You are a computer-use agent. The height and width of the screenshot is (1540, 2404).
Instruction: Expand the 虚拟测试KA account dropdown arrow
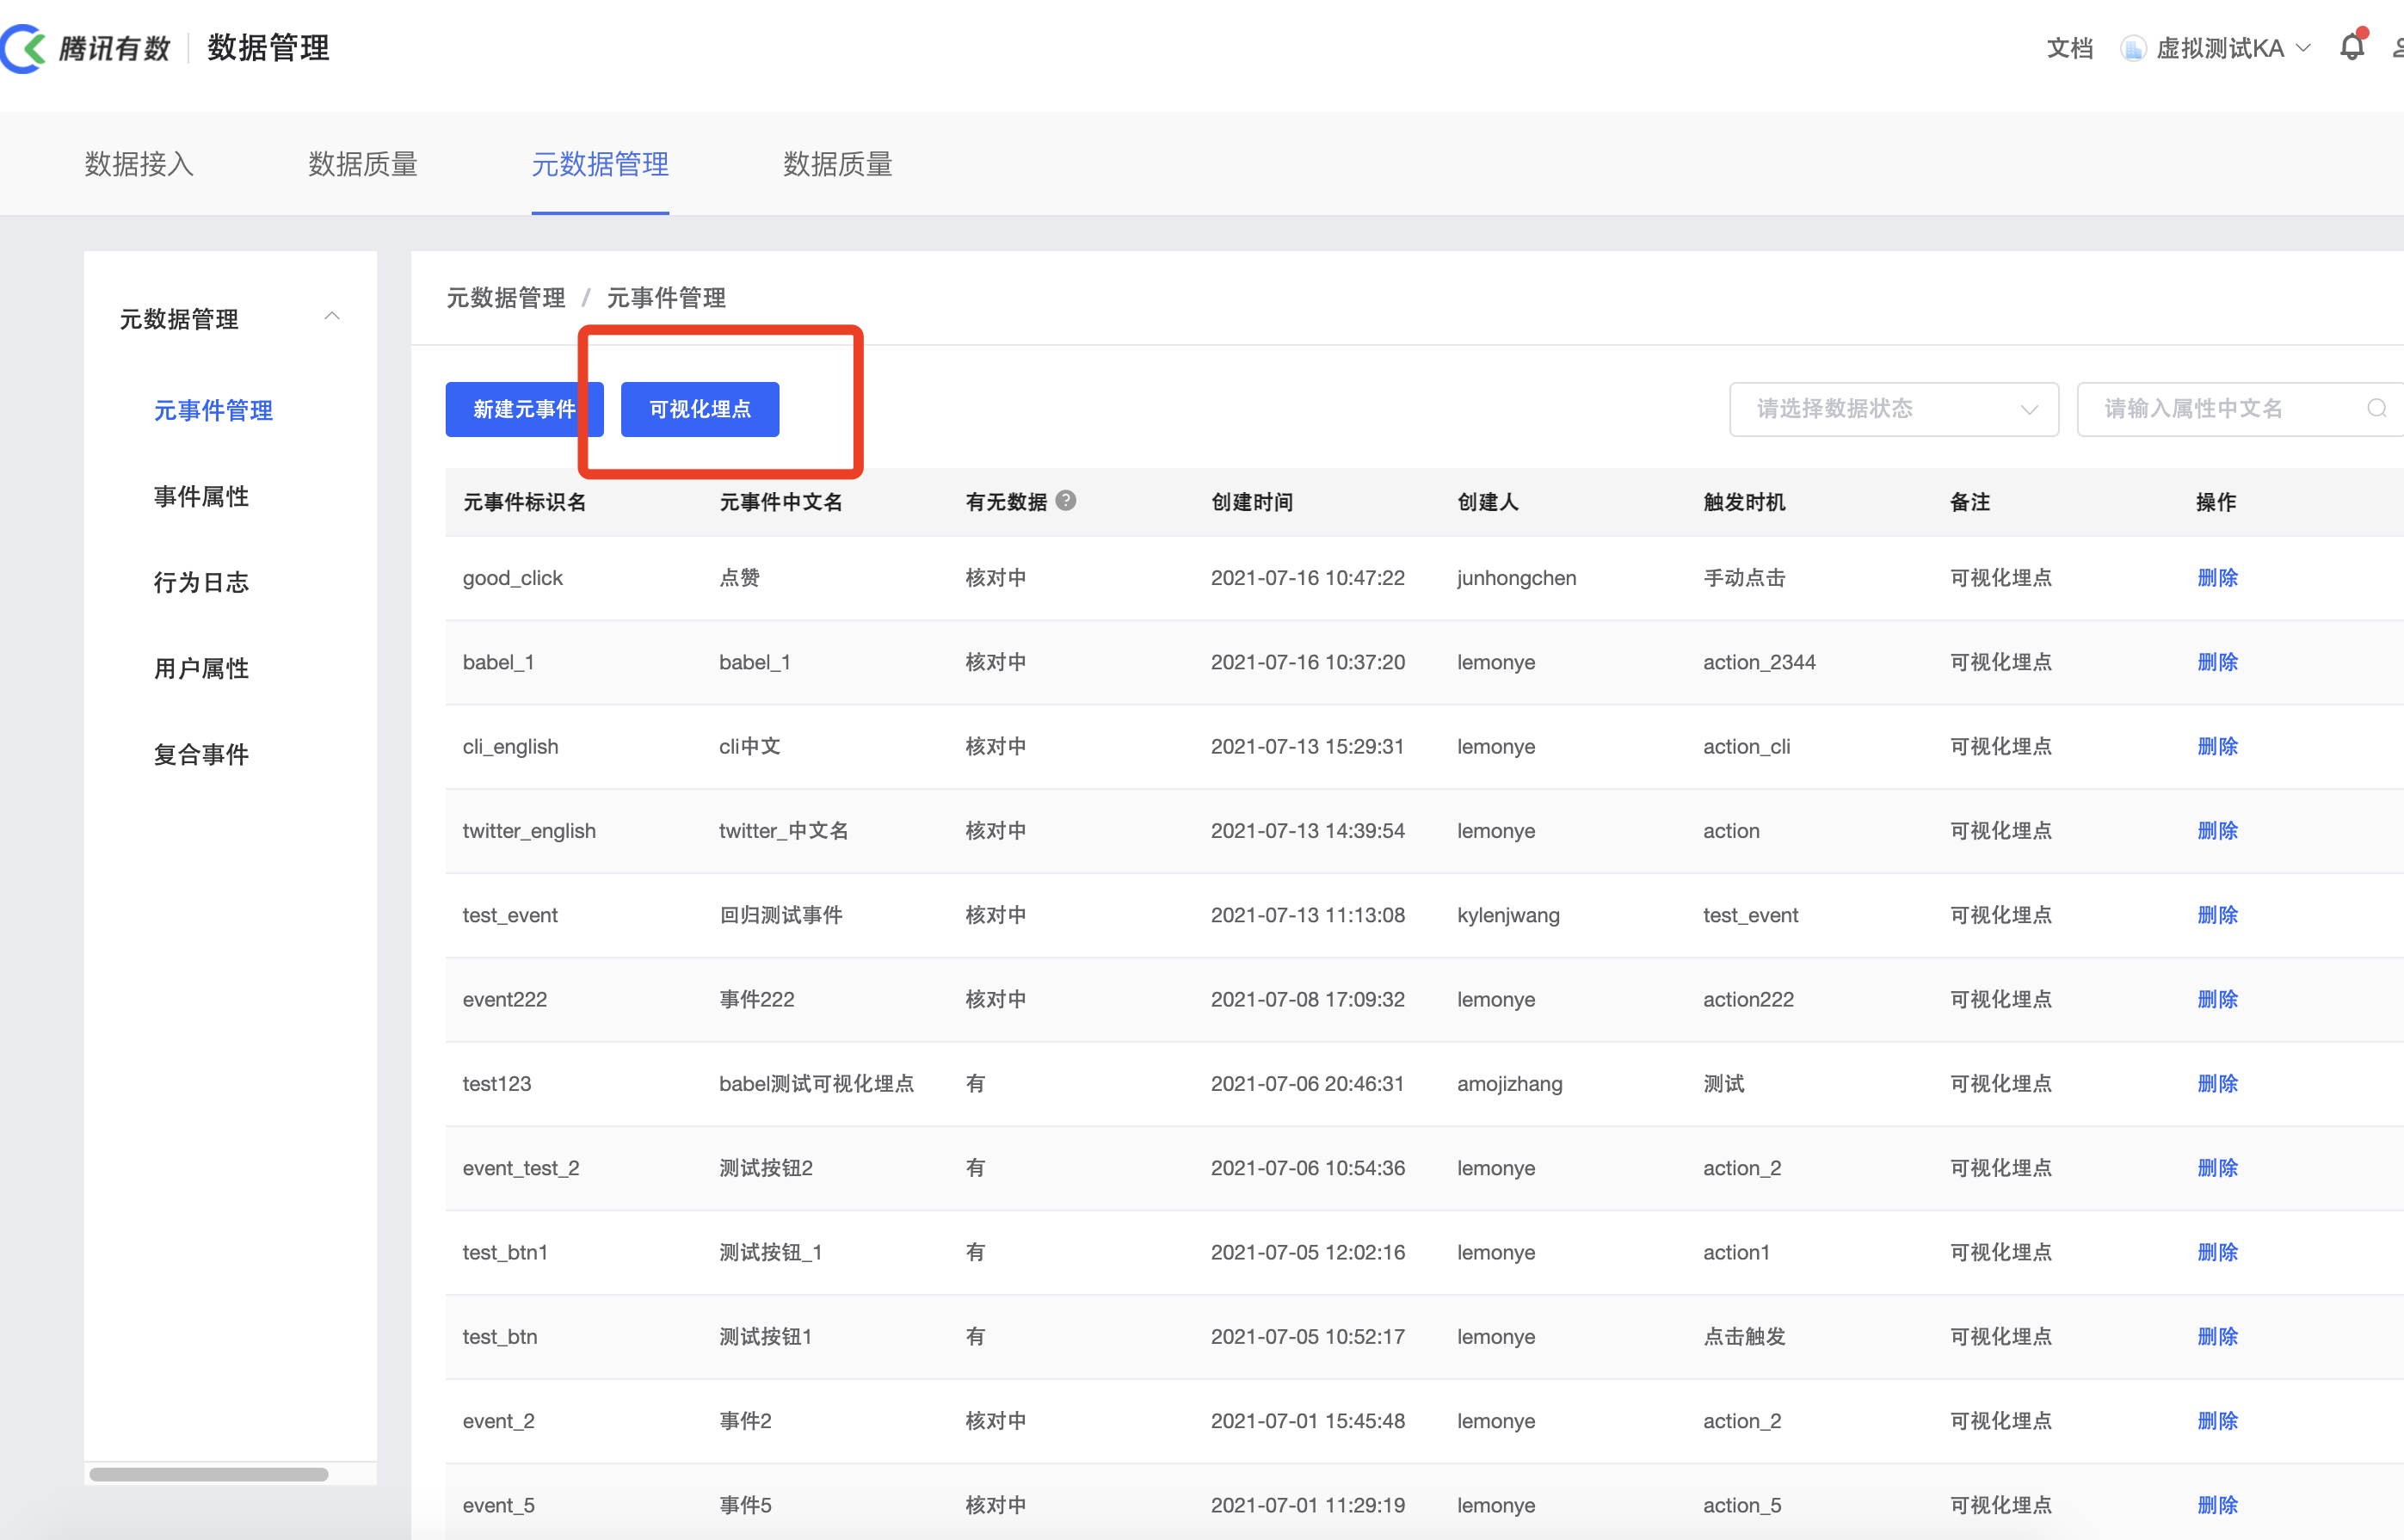(x=2304, y=48)
